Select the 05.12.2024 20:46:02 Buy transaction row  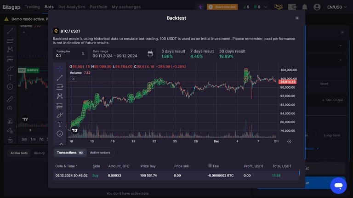(176, 175)
